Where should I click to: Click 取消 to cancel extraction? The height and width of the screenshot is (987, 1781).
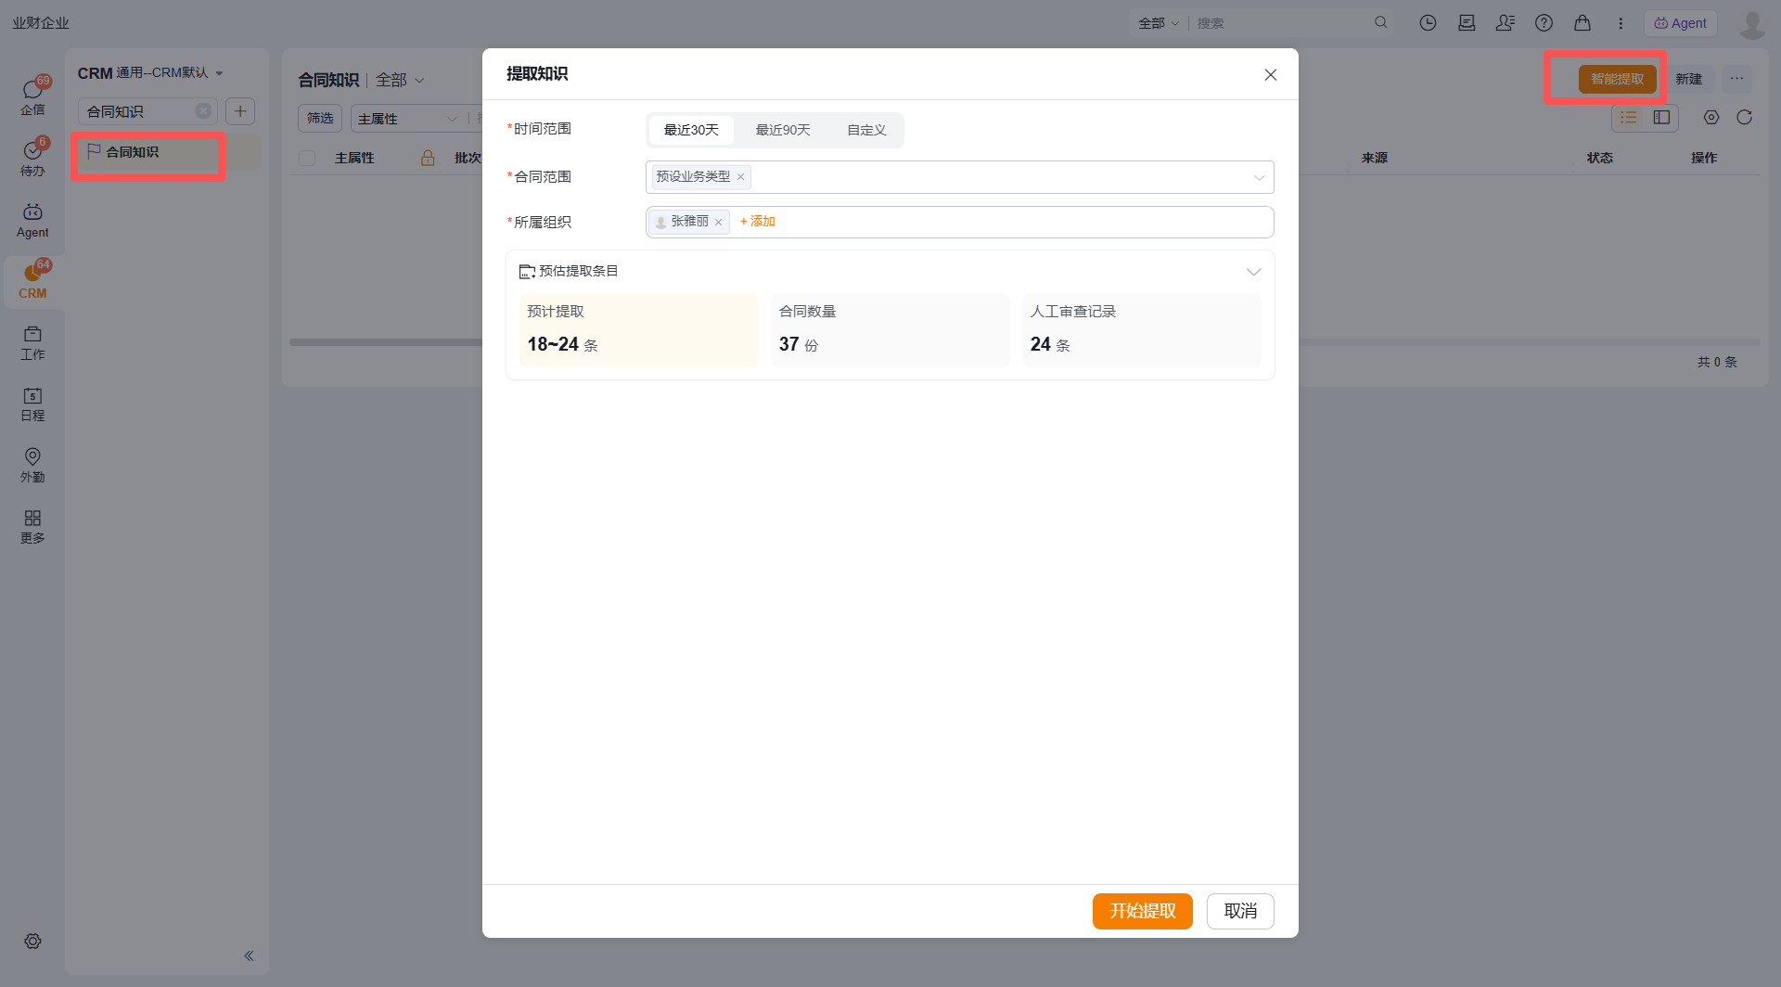[x=1240, y=911]
